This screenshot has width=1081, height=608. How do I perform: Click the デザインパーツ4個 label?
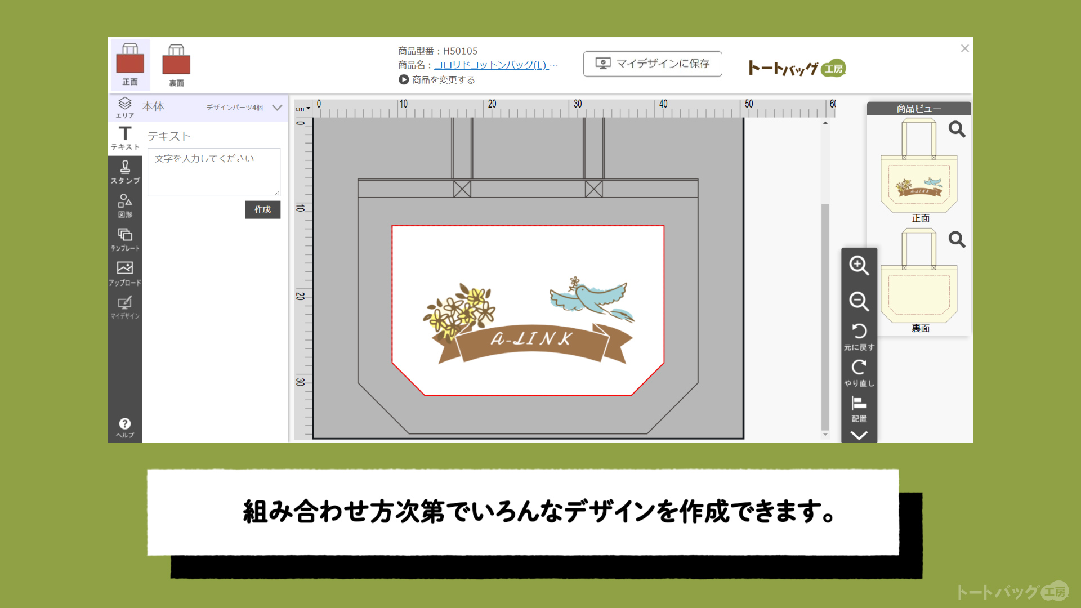234,108
